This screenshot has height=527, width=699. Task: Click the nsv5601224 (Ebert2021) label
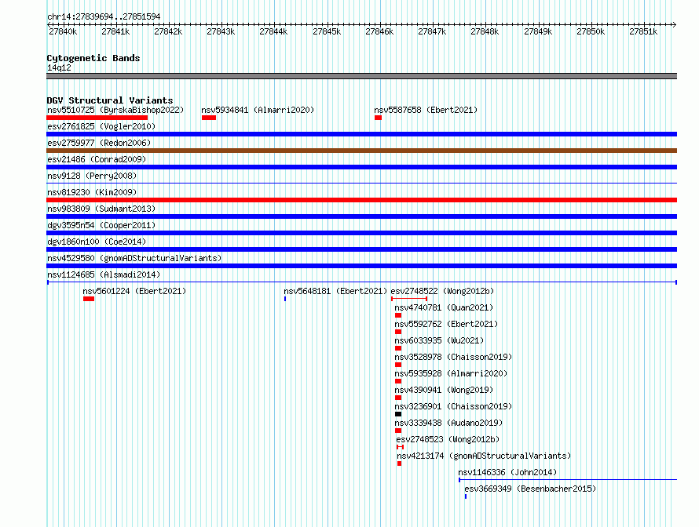[x=134, y=291]
